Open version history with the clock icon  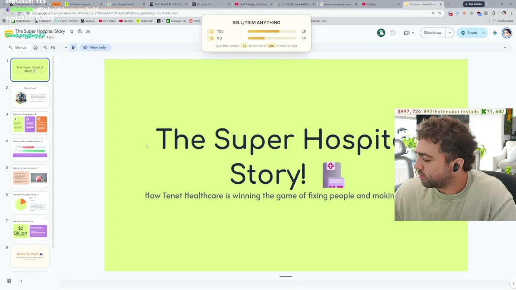pyautogui.click(x=393, y=33)
